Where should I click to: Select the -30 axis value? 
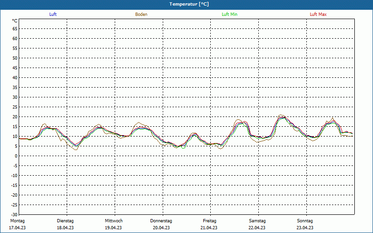(x=14, y=214)
